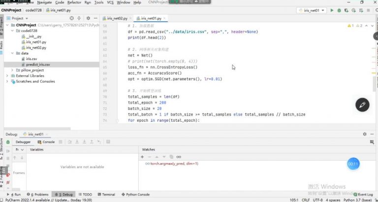Toggle the Project tool window side tab
The height and width of the screenshot is (202, 378).
click(x=2, y=24)
